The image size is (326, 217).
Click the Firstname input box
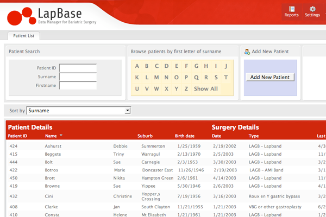click(78, 85)
